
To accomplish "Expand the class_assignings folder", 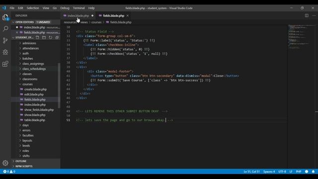I will [x=33, y=64].
